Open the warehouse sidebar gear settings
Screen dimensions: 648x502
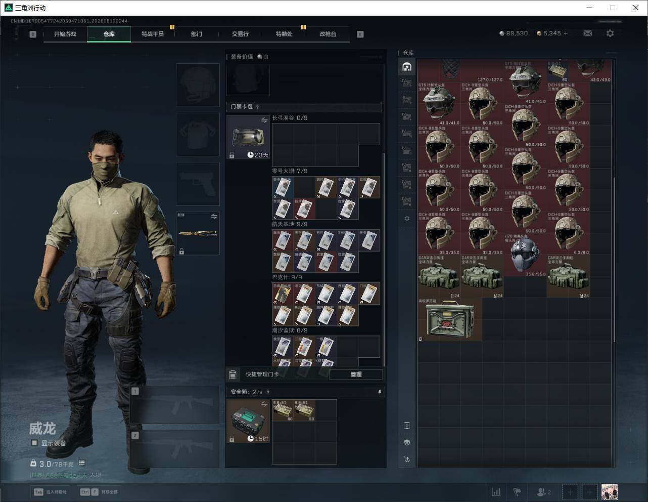point(407,219)
